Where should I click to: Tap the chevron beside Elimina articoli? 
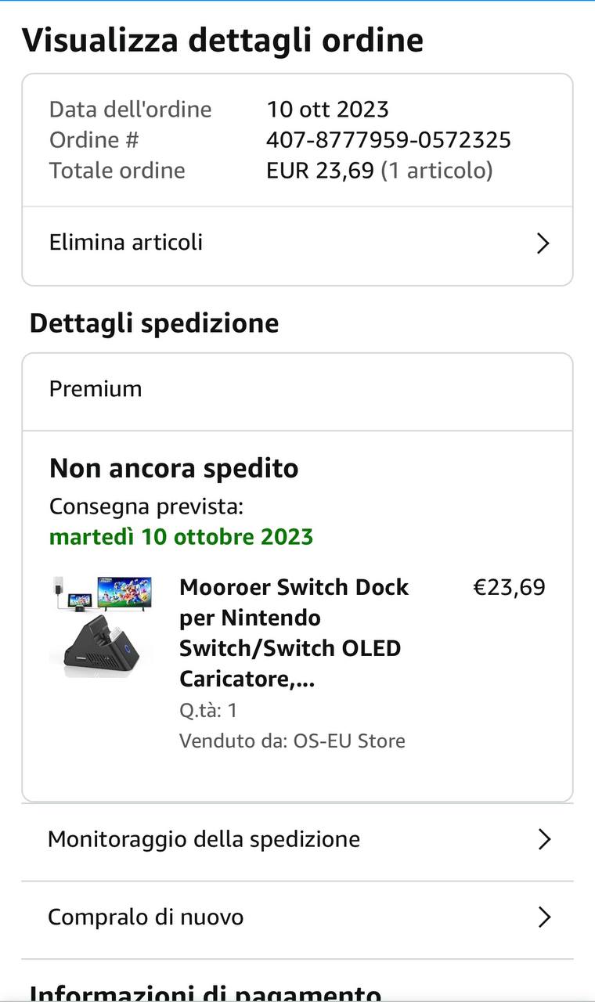pyautogui.click(x=543, y=243)
